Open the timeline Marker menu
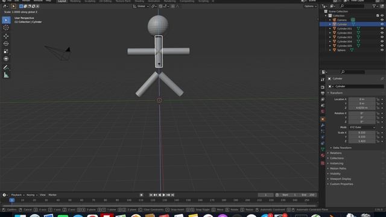Image resolution: width=386 pixels, height=217 pixels. [52, 195]
